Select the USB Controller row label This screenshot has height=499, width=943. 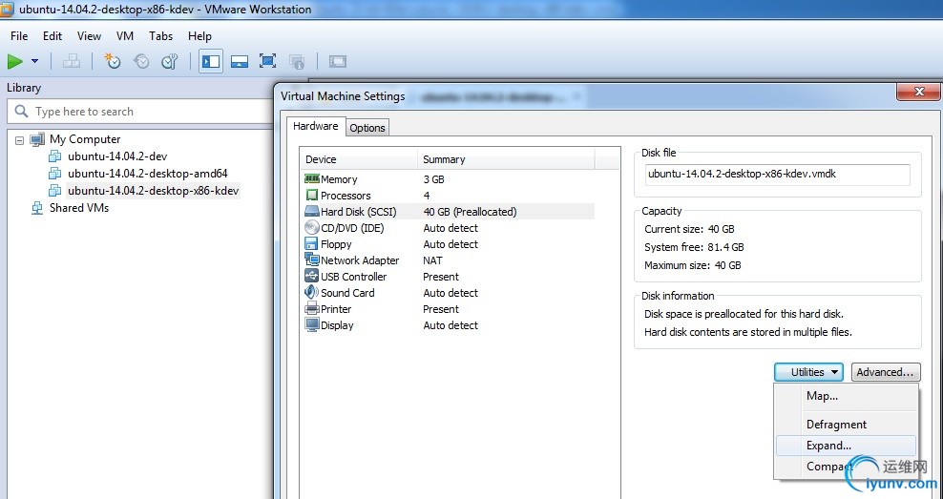click(x=353, y=277)
